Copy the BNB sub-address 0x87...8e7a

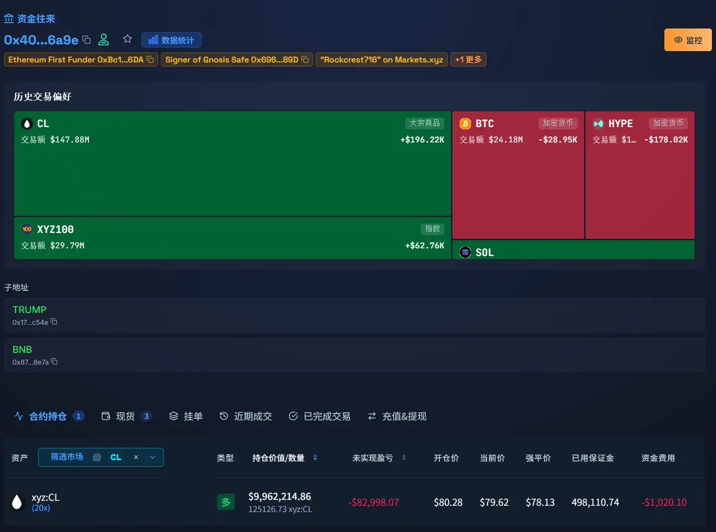(x=54, y=361)
